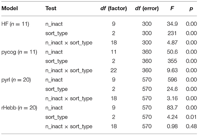Click the Test column header
The width and height of the screenshot is (198, 135).
51,8
